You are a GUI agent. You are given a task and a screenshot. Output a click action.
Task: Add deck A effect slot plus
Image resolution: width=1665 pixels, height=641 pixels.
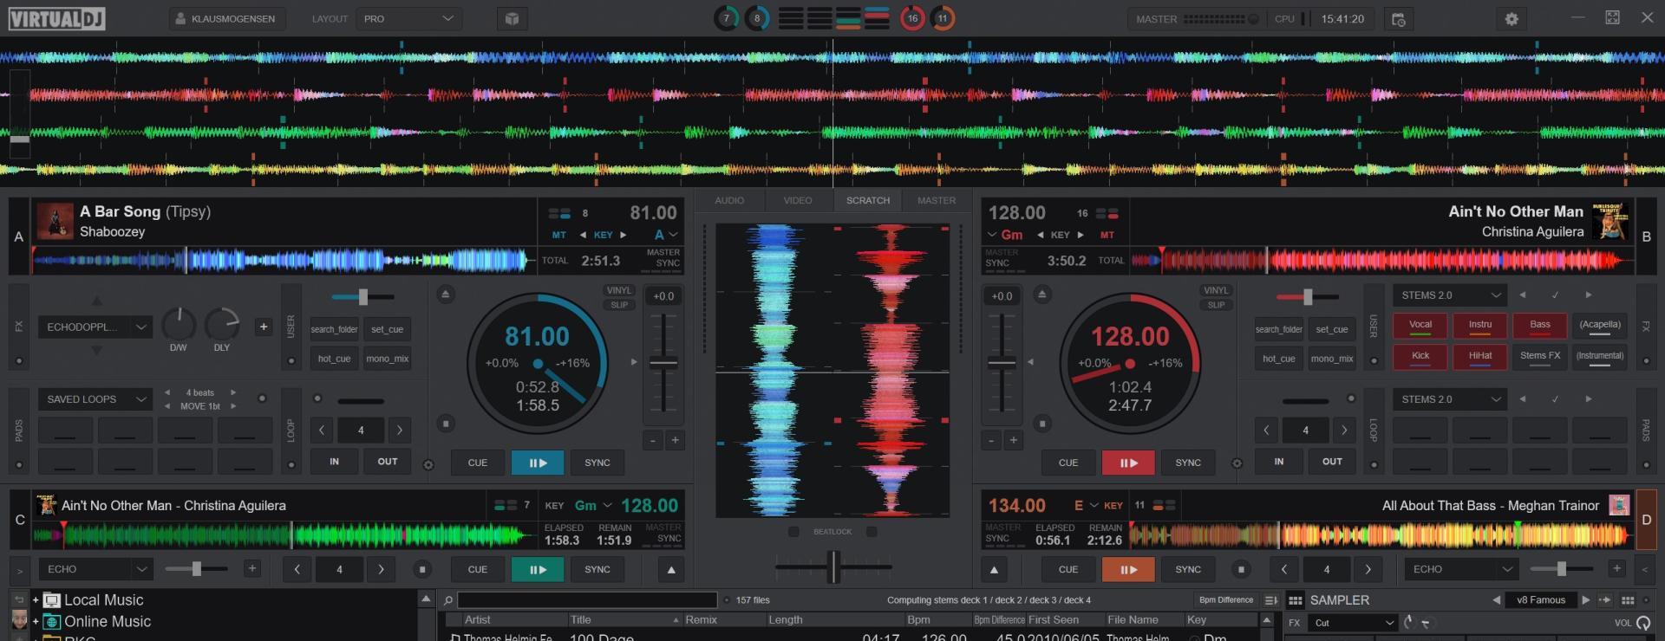pos(263,327)
